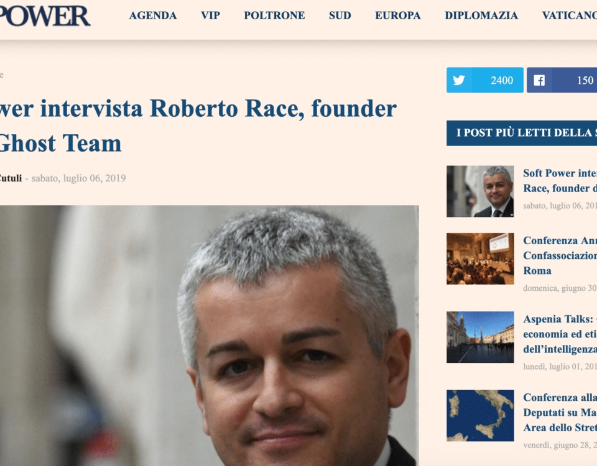Open the conference hall post thumbnail
This screenshot has height=466, width=597.
(x=480, y=258)
